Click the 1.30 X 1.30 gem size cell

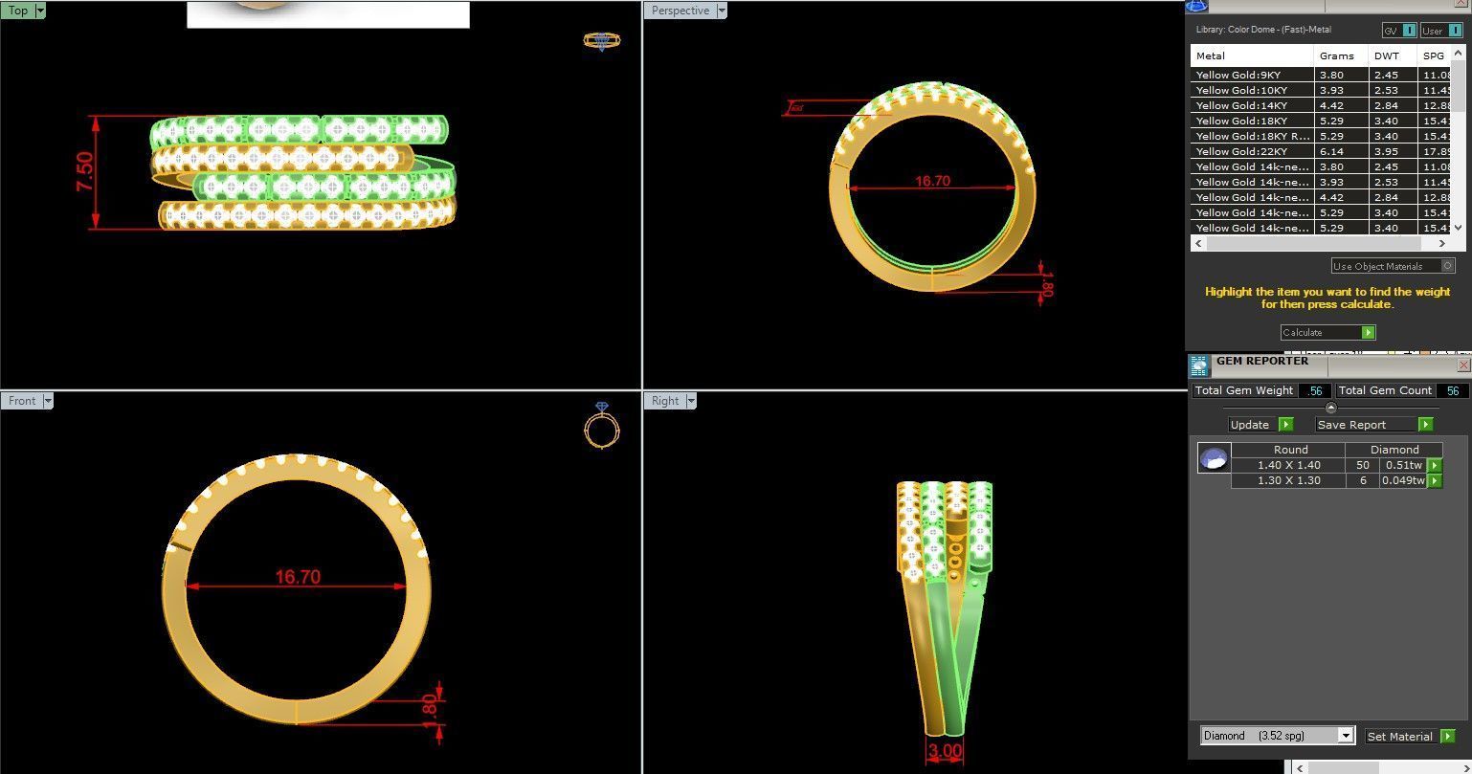point(1289,480)
